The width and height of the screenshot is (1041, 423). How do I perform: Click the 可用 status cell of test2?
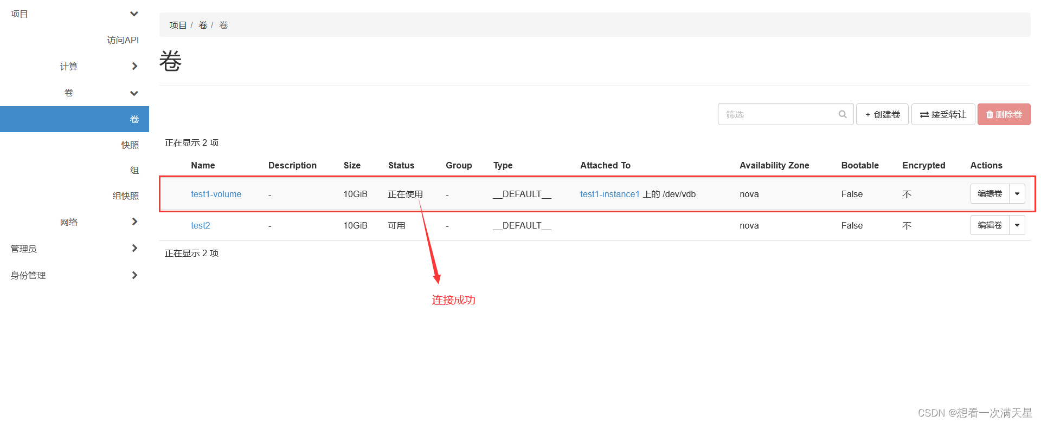tap(396, 225)
